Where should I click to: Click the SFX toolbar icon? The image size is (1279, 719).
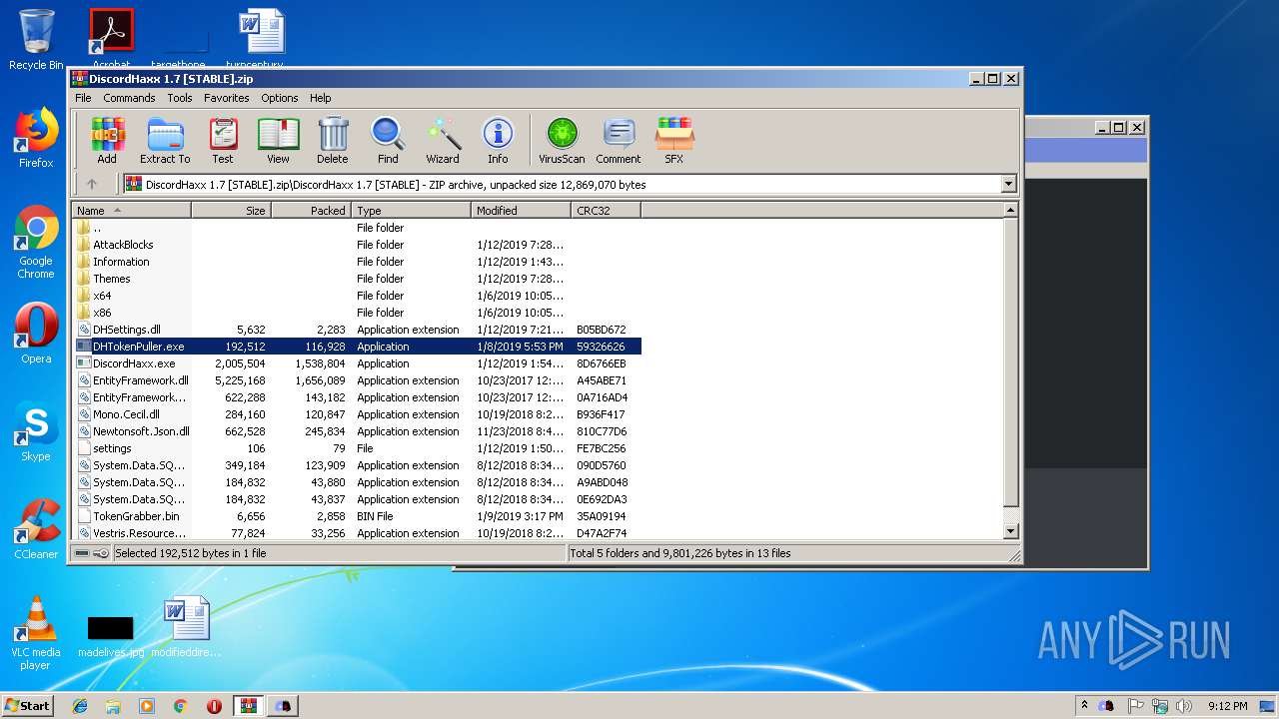pos(674,141)
